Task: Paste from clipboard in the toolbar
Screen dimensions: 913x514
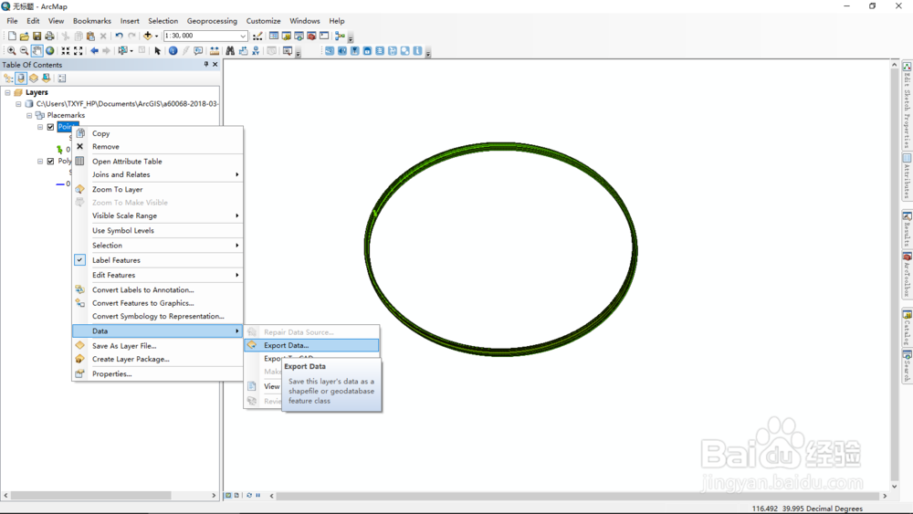Action: pyautogui.click(x=90, y=37)
